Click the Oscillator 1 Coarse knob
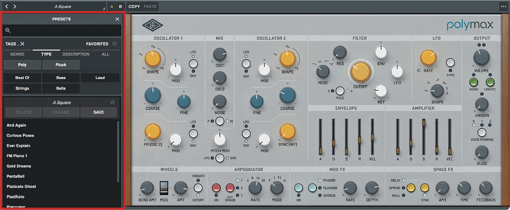This screenshot has height=210, width=510. [153, 96]
